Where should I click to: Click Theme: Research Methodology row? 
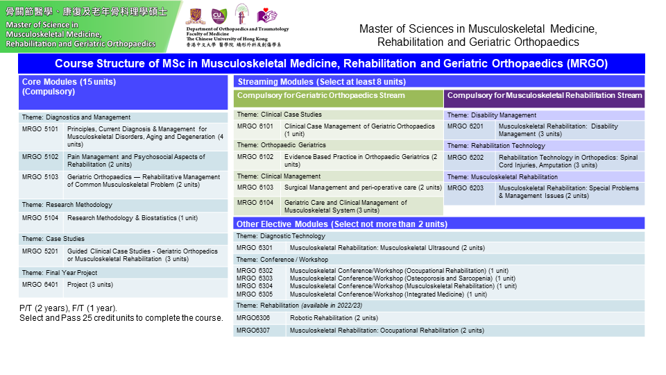(x=123, y=205)
